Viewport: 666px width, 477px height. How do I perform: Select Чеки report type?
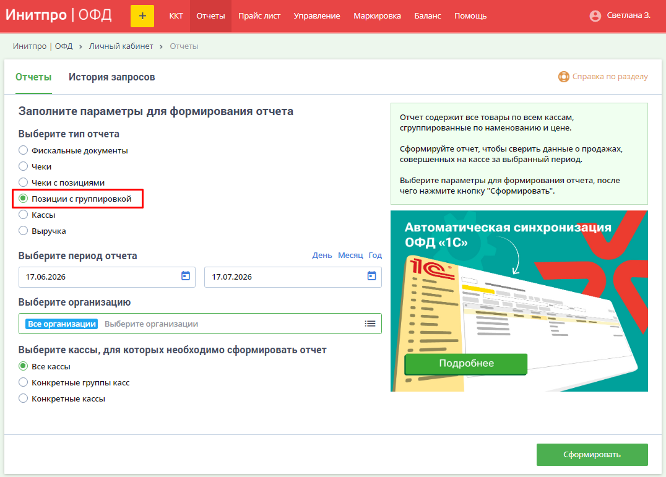(x=23, y=166)
